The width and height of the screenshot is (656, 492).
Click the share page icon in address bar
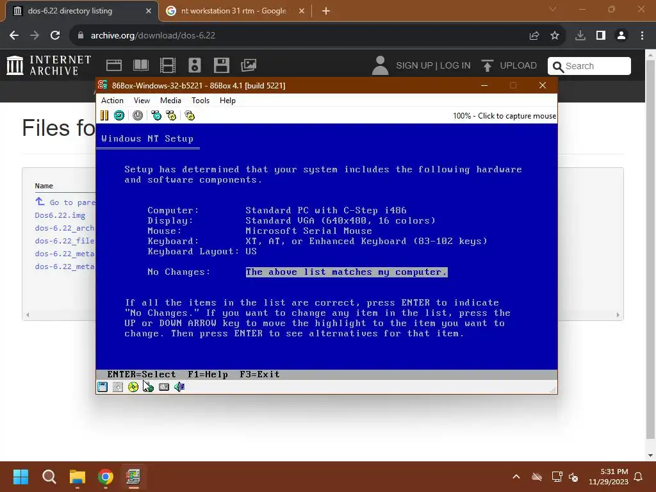534,35
